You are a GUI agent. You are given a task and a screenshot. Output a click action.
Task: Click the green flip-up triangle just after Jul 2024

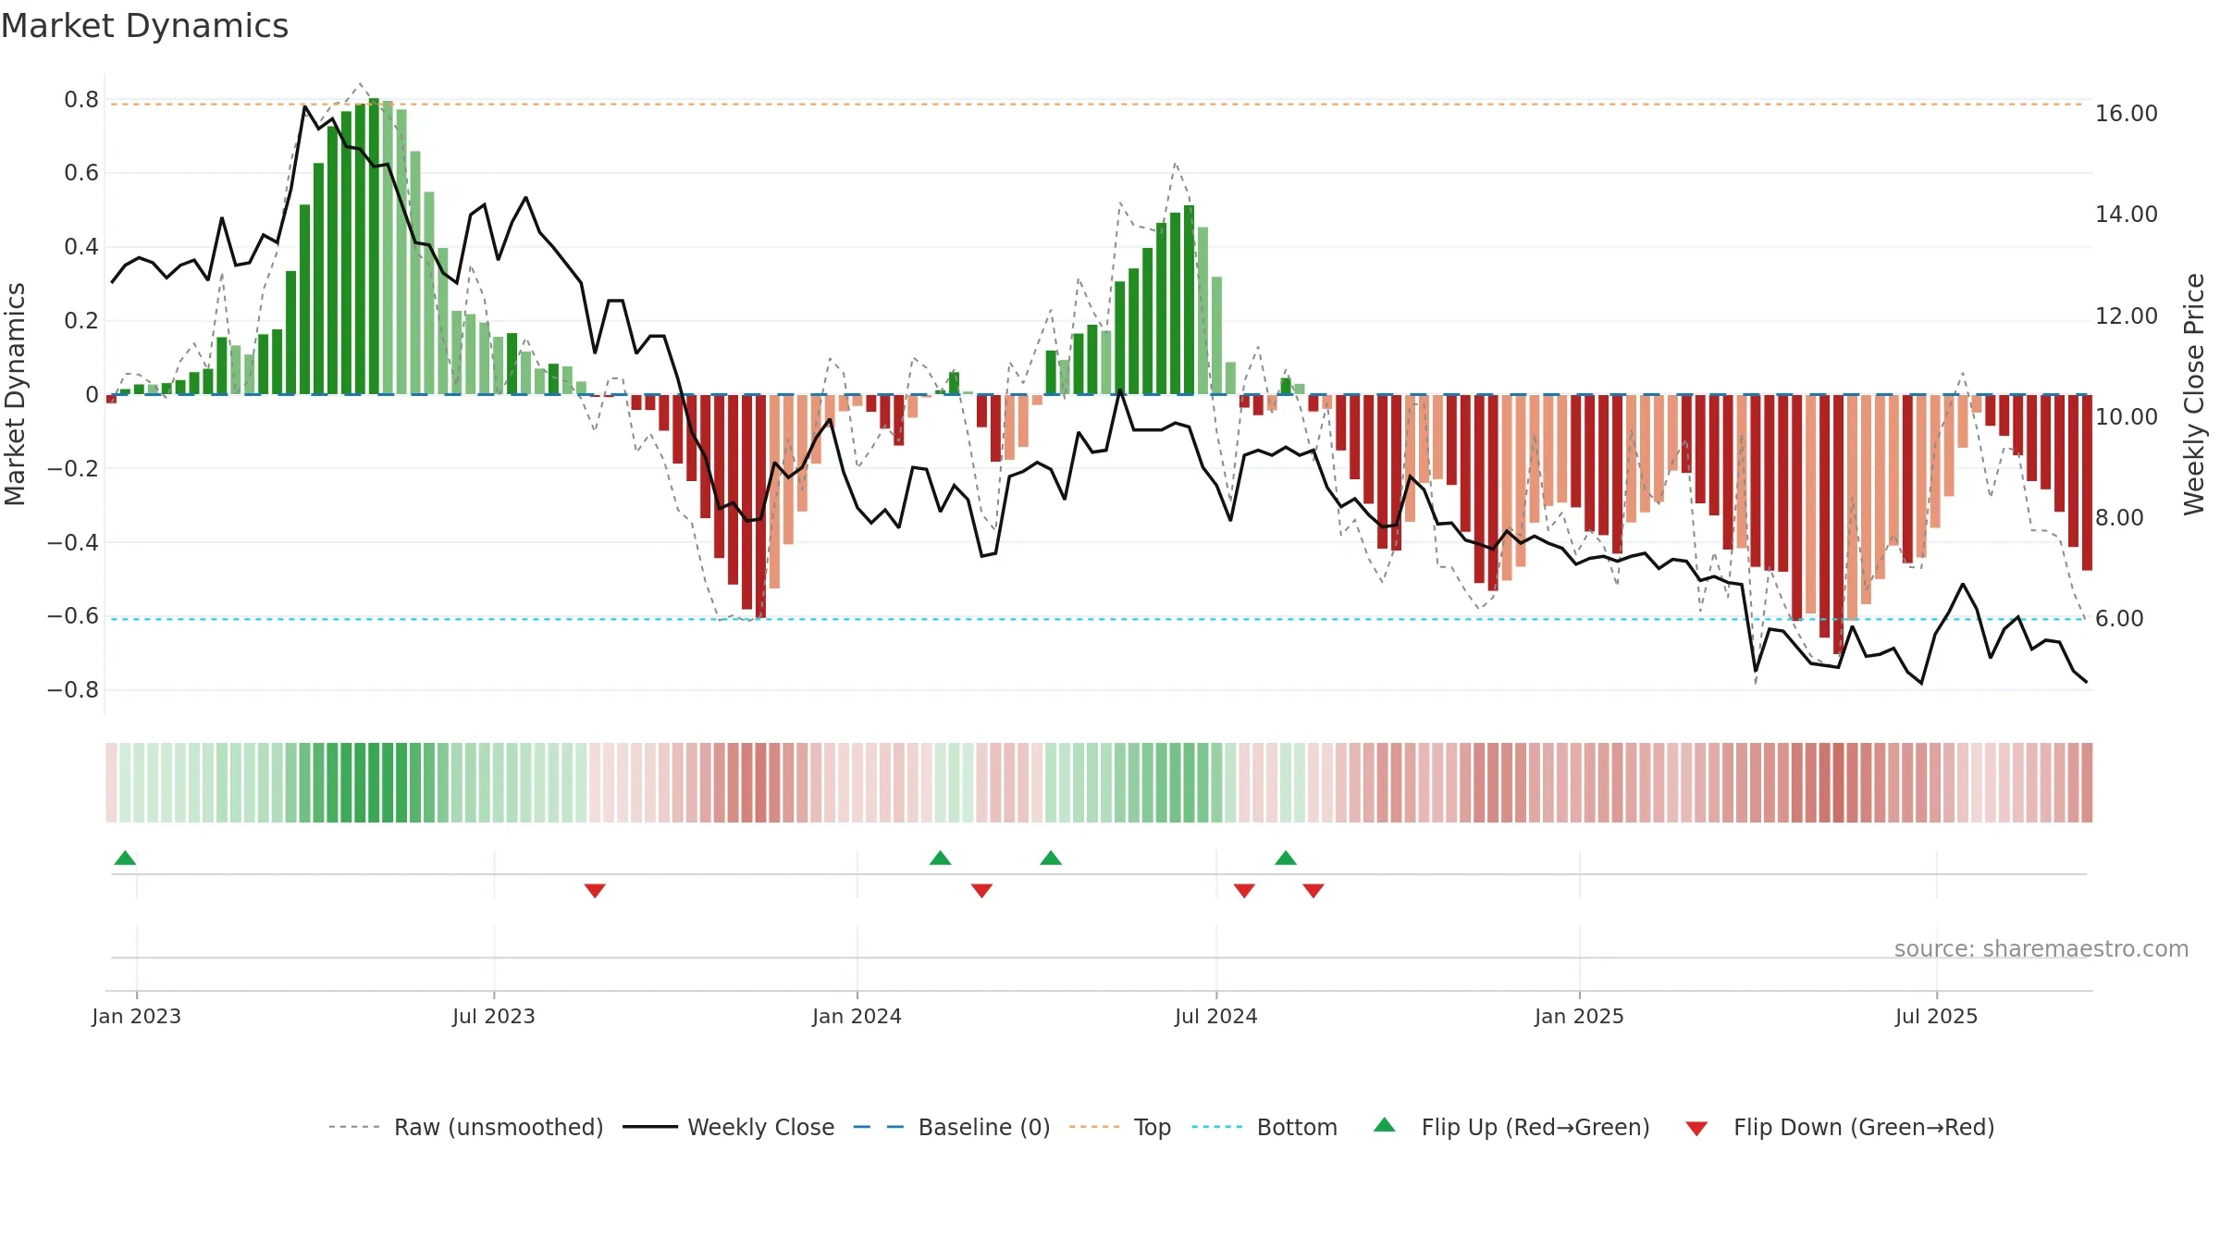tap(1285, 858)
